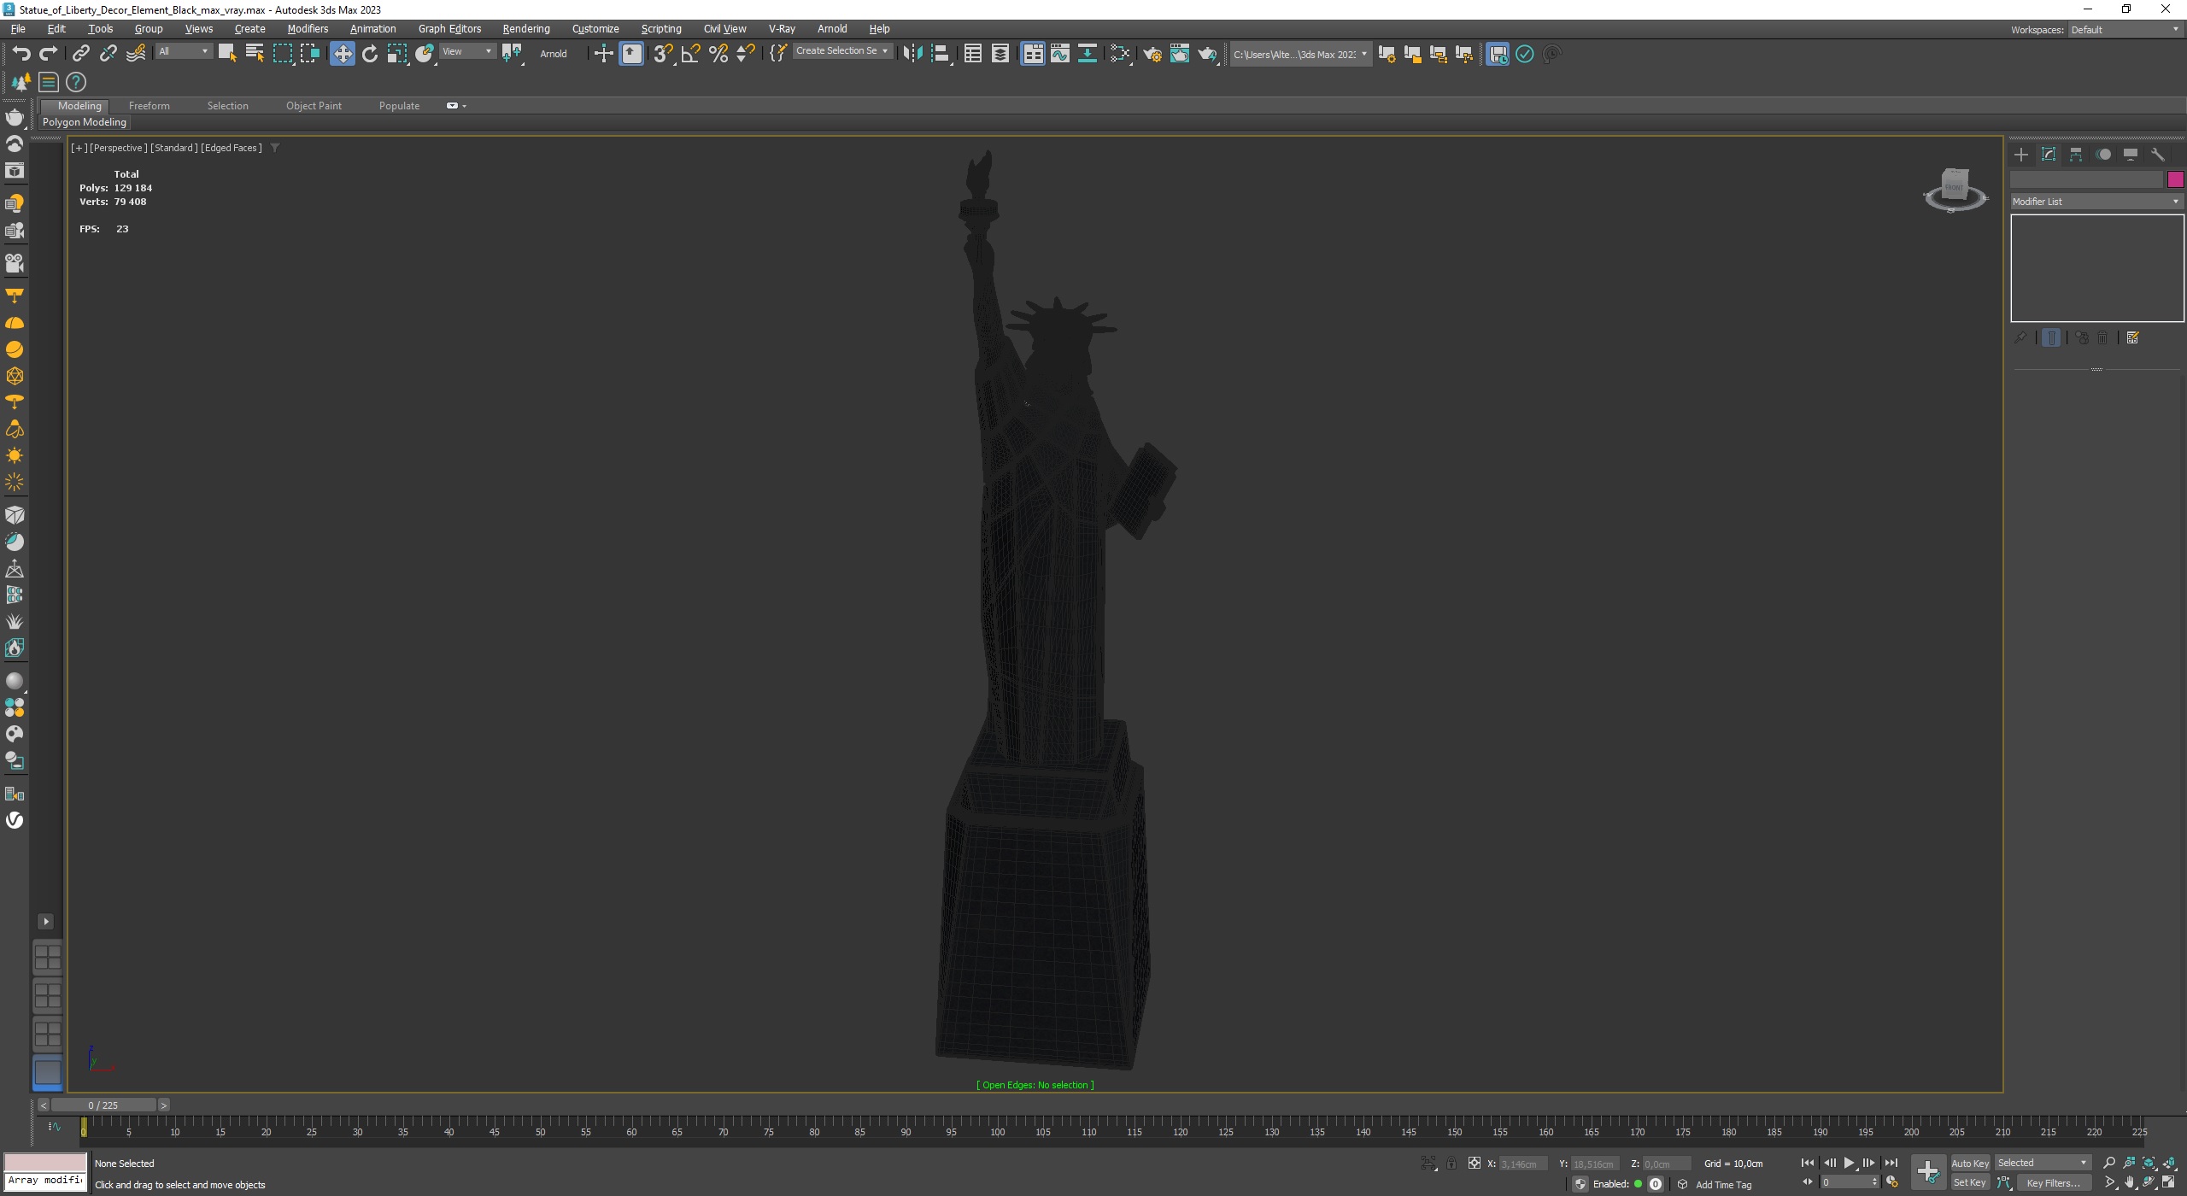
Task: Open the 'Selected' key mode dropdown
Action: (x=2043, y=1163)
